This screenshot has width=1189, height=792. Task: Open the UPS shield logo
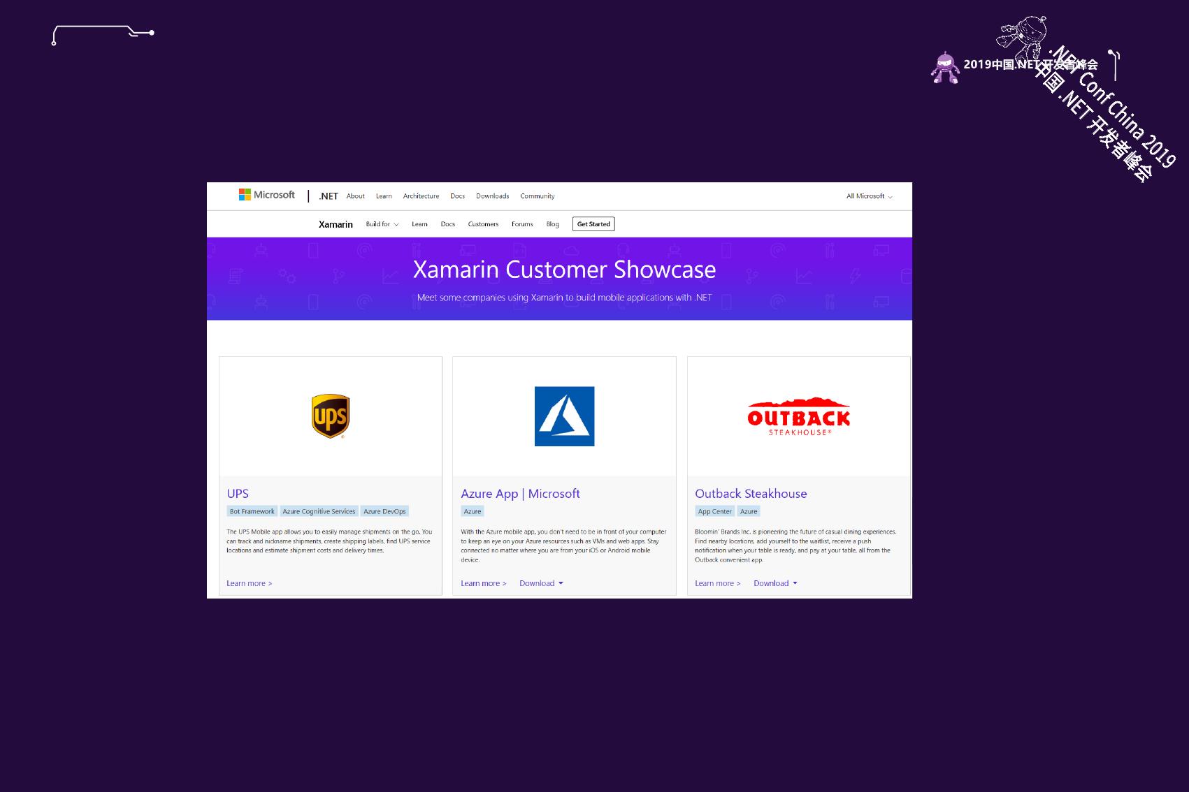(x=331, y=416)
